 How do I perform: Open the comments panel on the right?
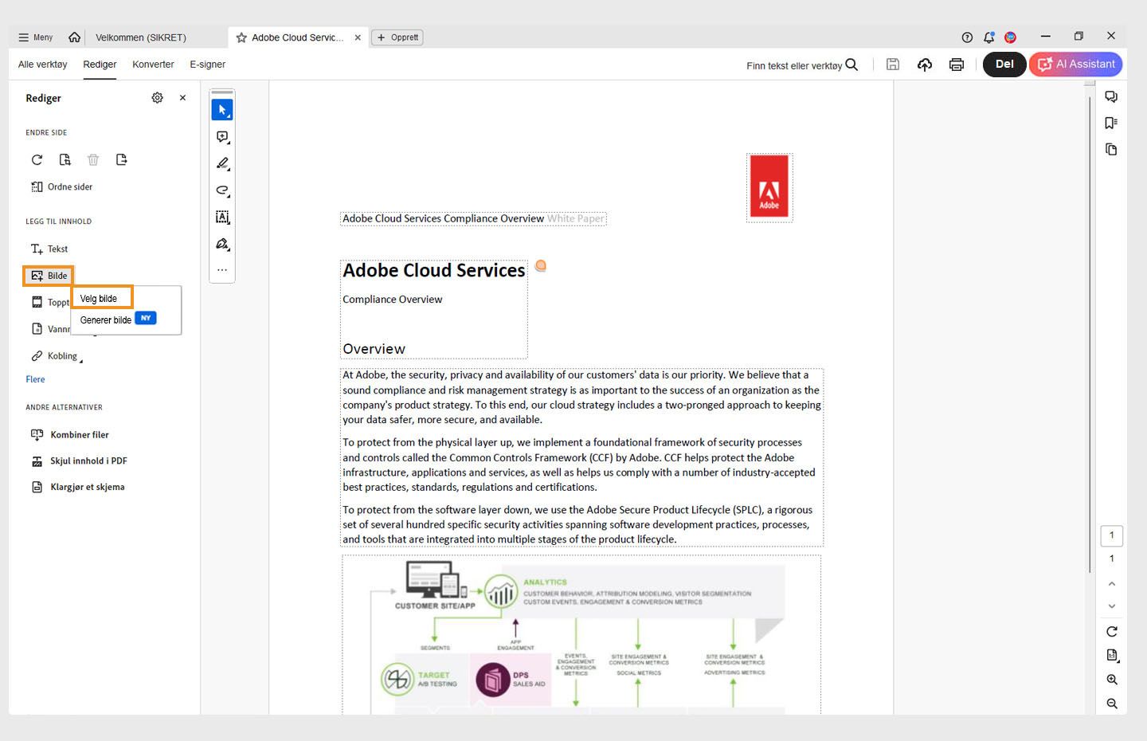pyautogui.click(x=1111, y=96)
